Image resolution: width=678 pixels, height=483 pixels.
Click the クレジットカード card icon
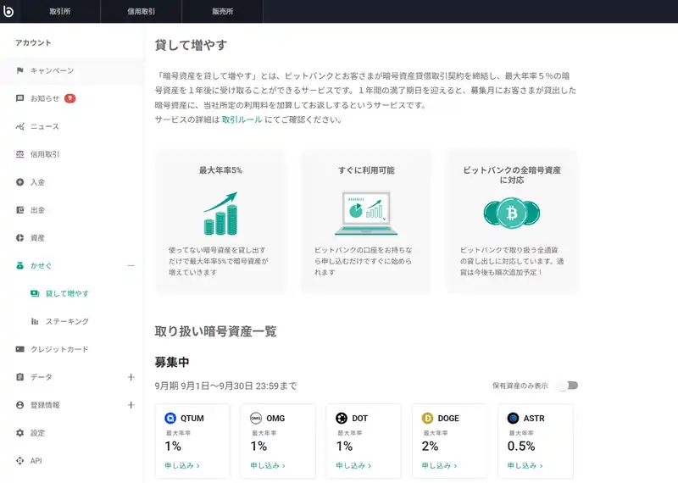[x=19, y=349]
